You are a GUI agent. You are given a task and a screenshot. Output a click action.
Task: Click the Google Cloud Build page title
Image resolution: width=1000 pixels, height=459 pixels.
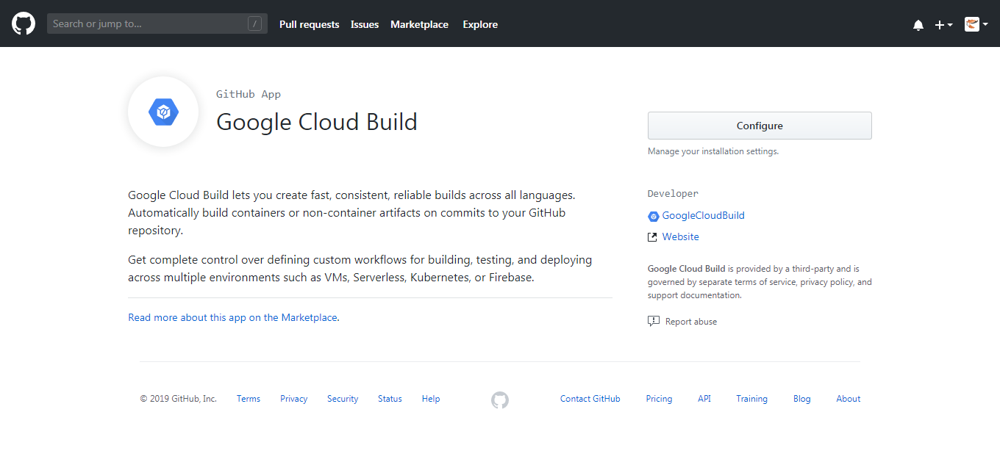pos(317,122)
